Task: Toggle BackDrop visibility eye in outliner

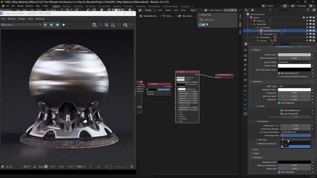Action: click(307, 21)
